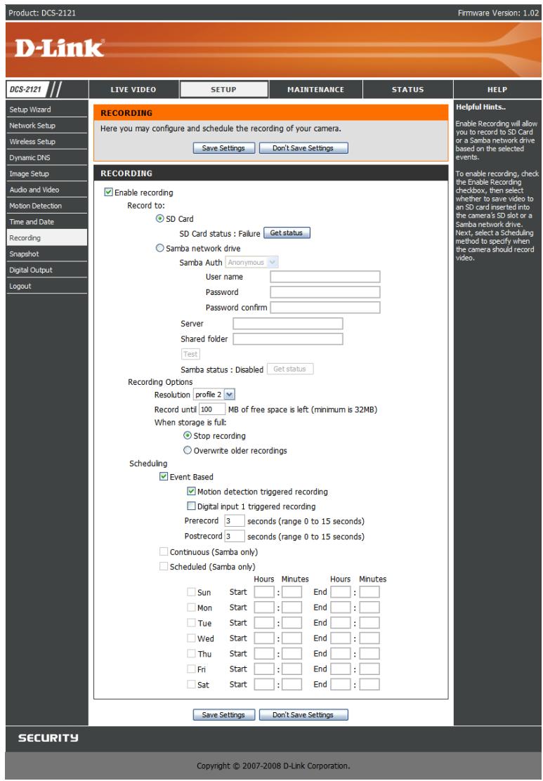Select Stop recording when storage is full

click(188, 435)
